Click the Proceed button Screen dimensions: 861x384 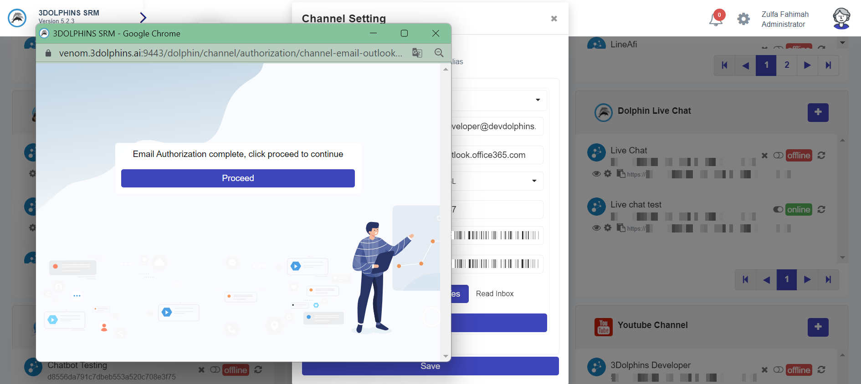pyautogui.click(x=238, y=178)
